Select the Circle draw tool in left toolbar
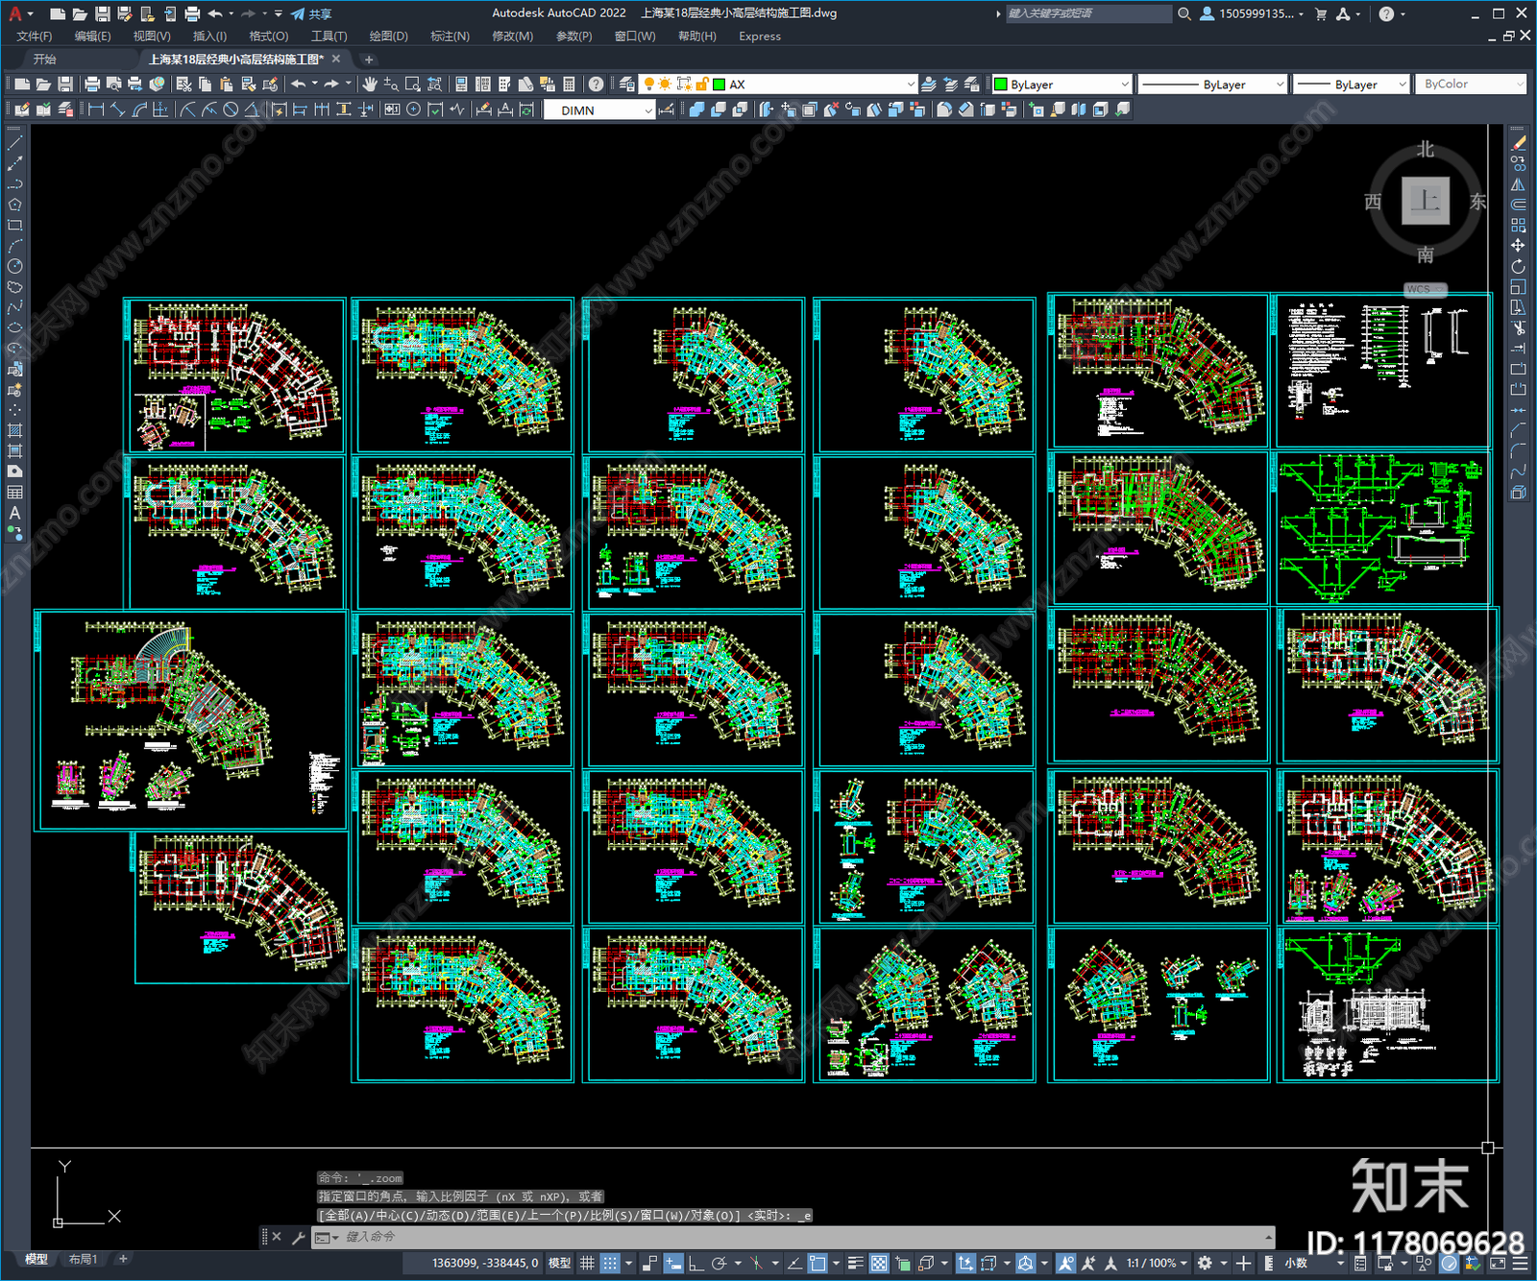 tap(15, 266)
